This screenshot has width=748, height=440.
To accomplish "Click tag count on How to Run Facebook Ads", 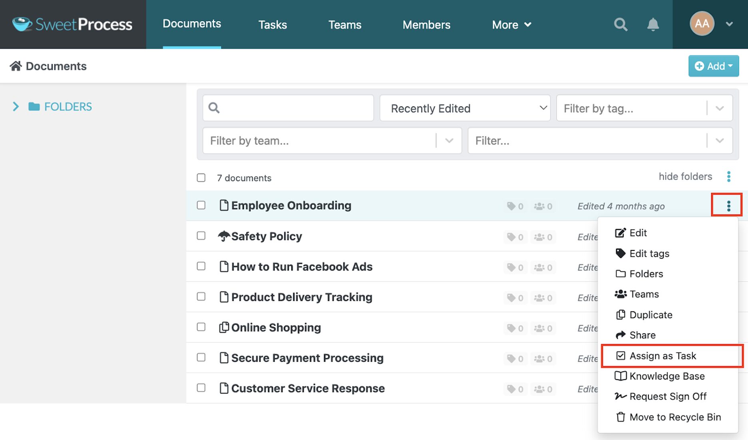I will [x=515, y=267].
